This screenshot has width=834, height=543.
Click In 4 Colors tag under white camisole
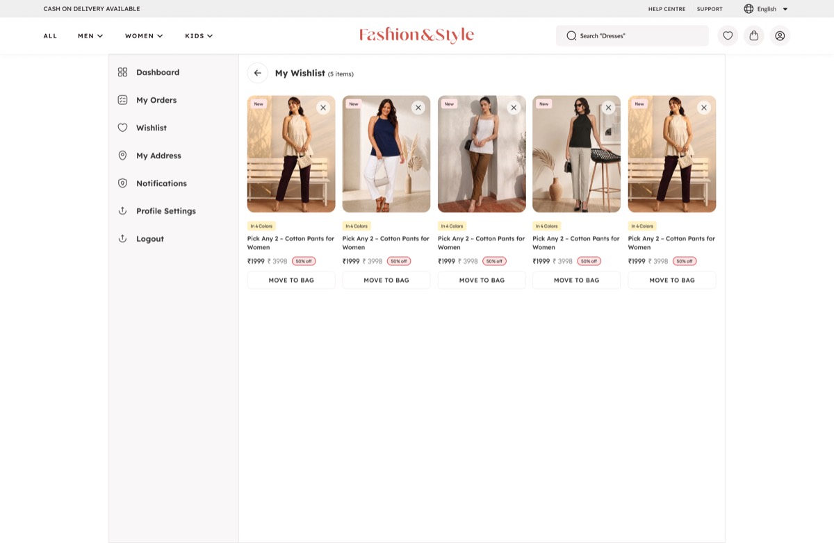452,226
